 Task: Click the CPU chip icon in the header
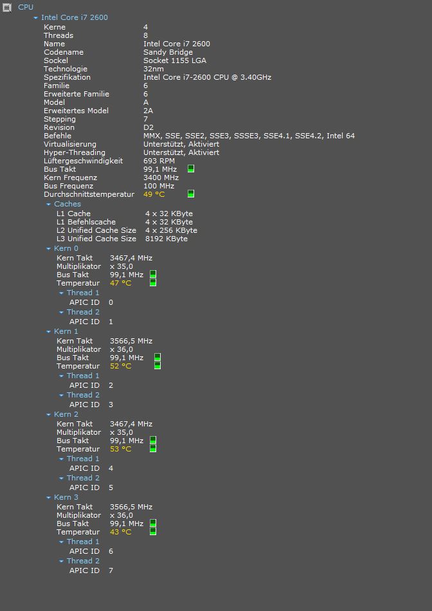click(8, 7)
